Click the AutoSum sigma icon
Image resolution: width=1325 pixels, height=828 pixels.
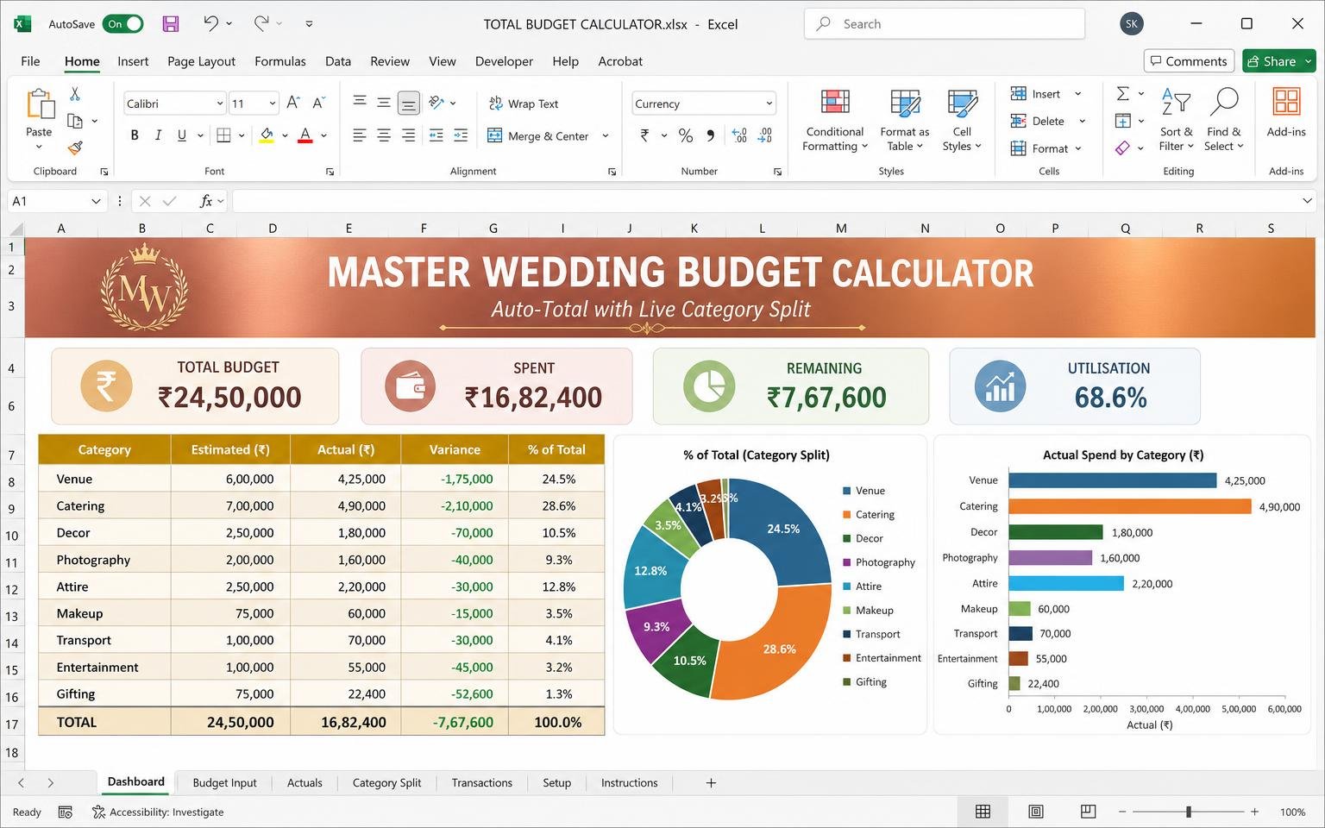coord(1123,93)
